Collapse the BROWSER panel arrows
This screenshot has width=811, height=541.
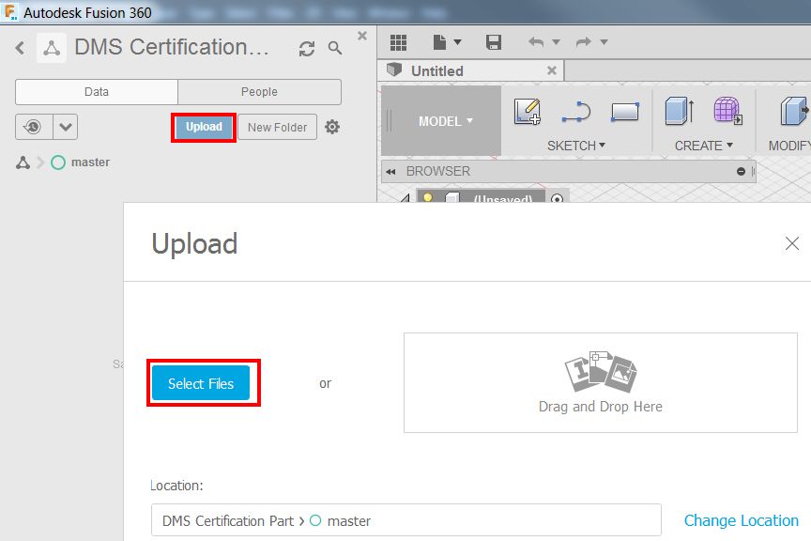coord(390,172)
